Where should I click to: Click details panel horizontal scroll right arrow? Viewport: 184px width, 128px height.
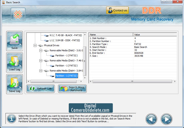click(x=175, y=81)
